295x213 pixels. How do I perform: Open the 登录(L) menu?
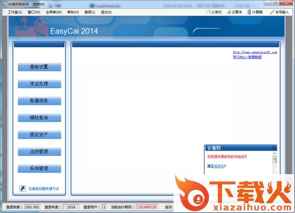(x=90, y=12)
